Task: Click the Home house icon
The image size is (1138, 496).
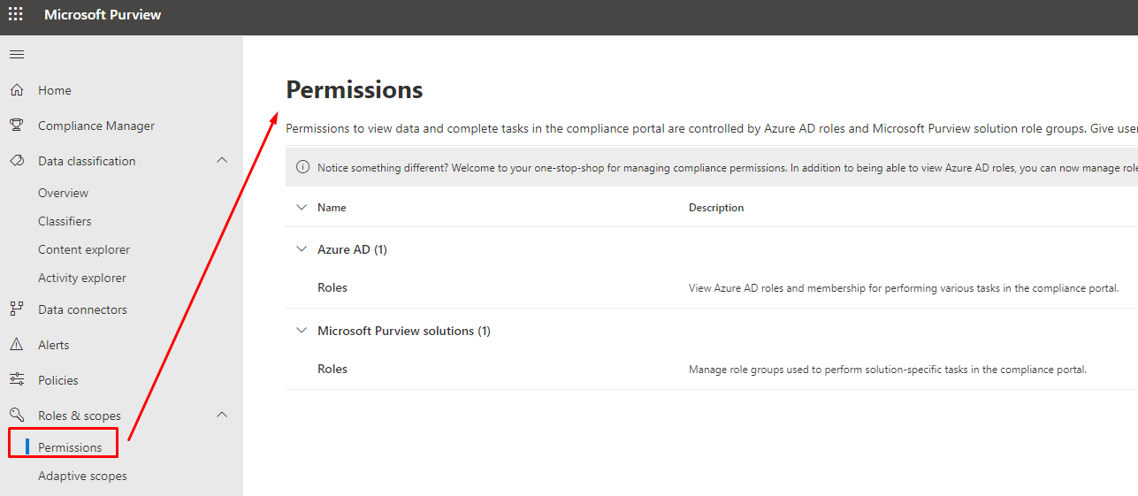Action: [x=16, y=90]
